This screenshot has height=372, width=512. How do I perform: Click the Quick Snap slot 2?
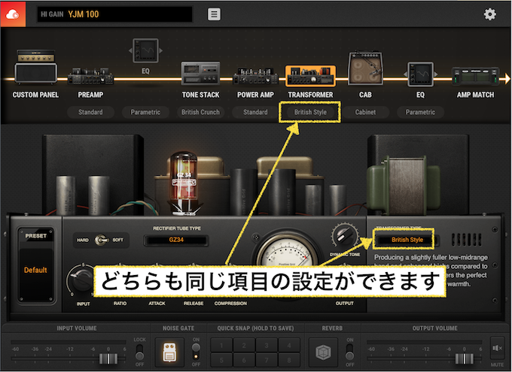click(244, 345)
